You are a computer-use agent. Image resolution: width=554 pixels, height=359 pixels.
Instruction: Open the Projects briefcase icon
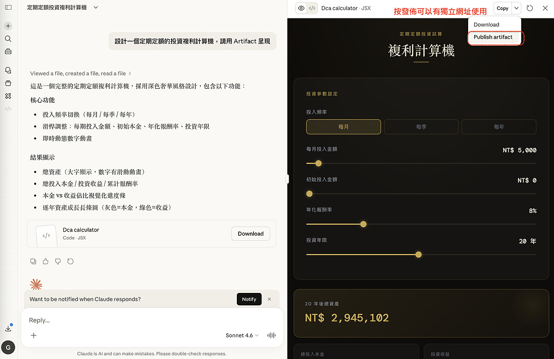pos(7,52)
